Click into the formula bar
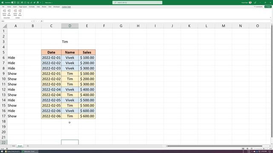 157,21
